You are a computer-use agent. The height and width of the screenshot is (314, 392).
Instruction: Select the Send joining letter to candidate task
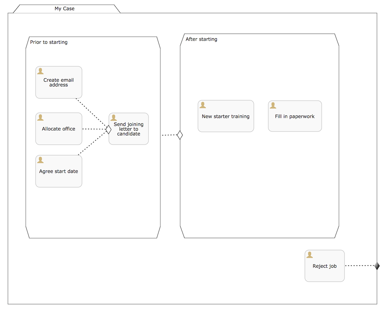click(x=128, y=129)
